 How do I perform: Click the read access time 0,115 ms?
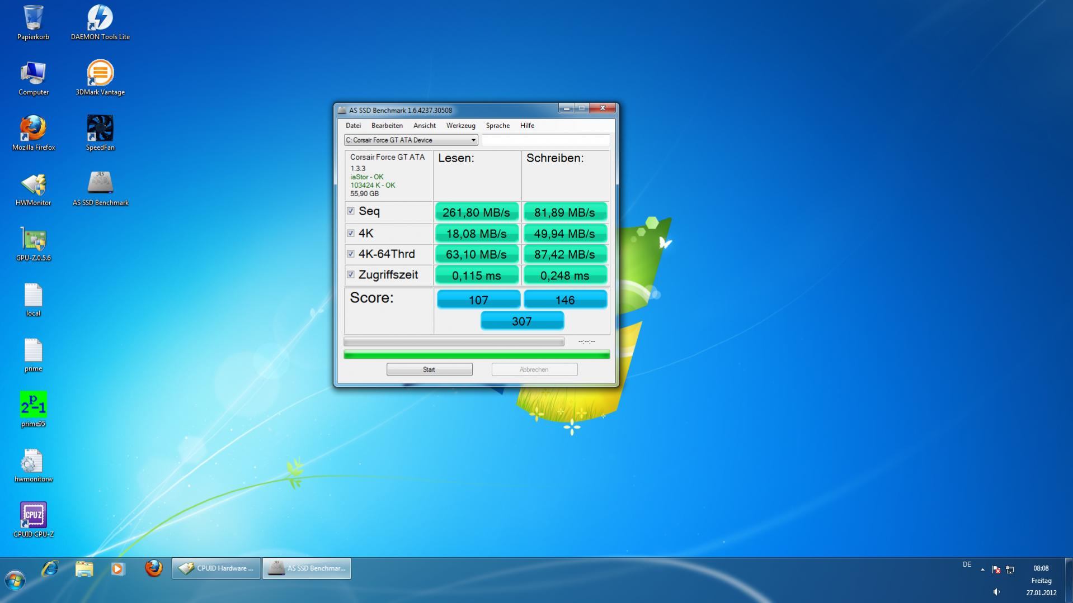coord(477,276)
